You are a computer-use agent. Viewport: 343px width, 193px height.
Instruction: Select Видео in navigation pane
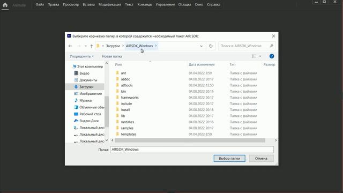click(82, 73)
